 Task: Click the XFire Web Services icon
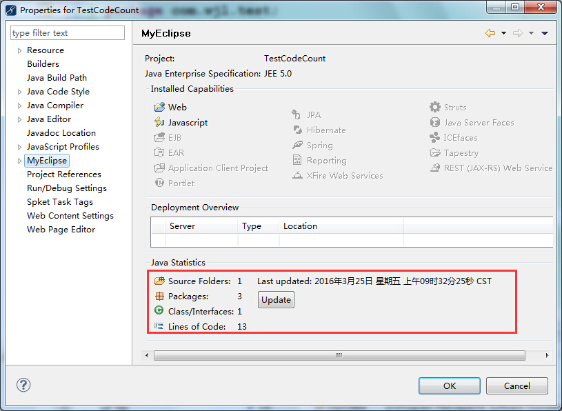pyautogui.click(x=297, y=176)
